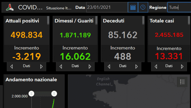The height and width of the screenshot is (108, 191).
Task: Click the date field showing 23/01/2021
Action: [107, 7]
